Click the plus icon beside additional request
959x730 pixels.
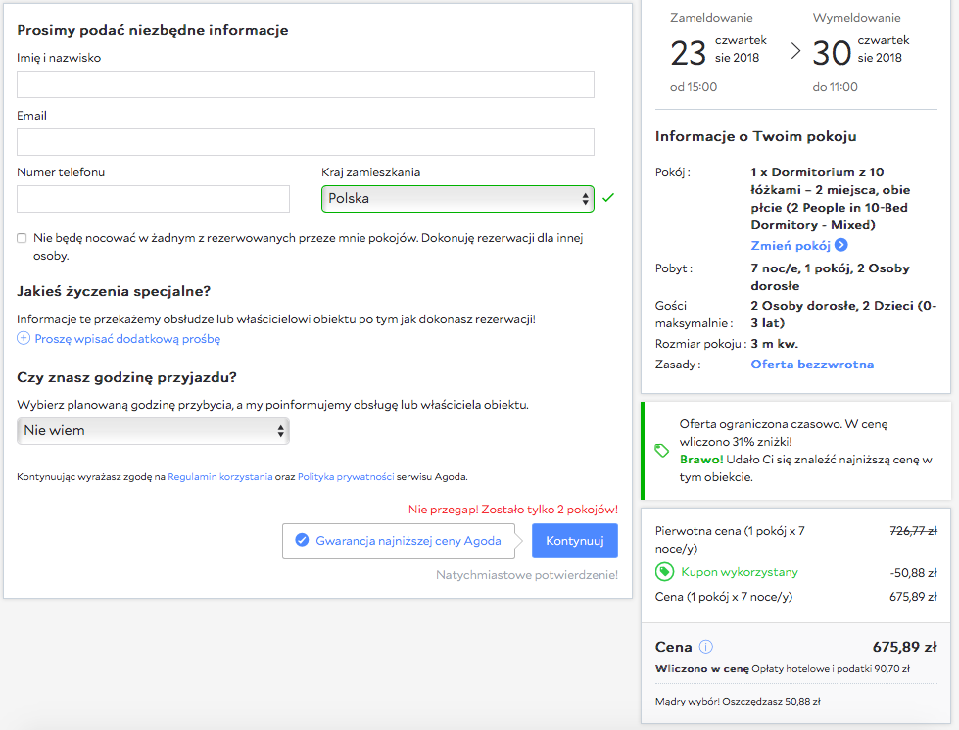[24, 338]
